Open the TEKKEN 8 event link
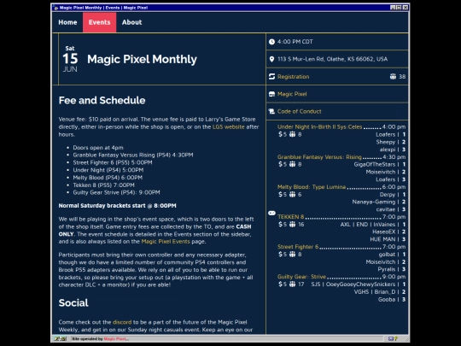This screenshot has height=346, width=461. [290, 217]
